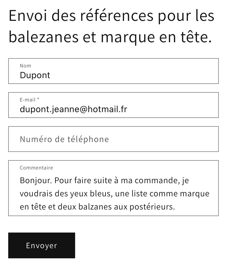Screen dimensions: 227x266
Task: Click on the dupont.jeanne@hotmail.fr address text
Action: (73, 109)
